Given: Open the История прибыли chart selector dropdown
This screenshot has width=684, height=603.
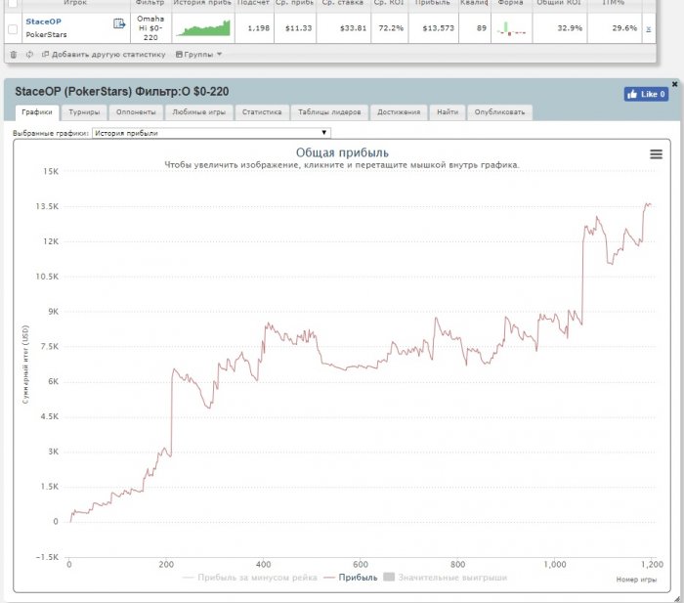Looking at the screenshot, I should (x=211, y=132).
